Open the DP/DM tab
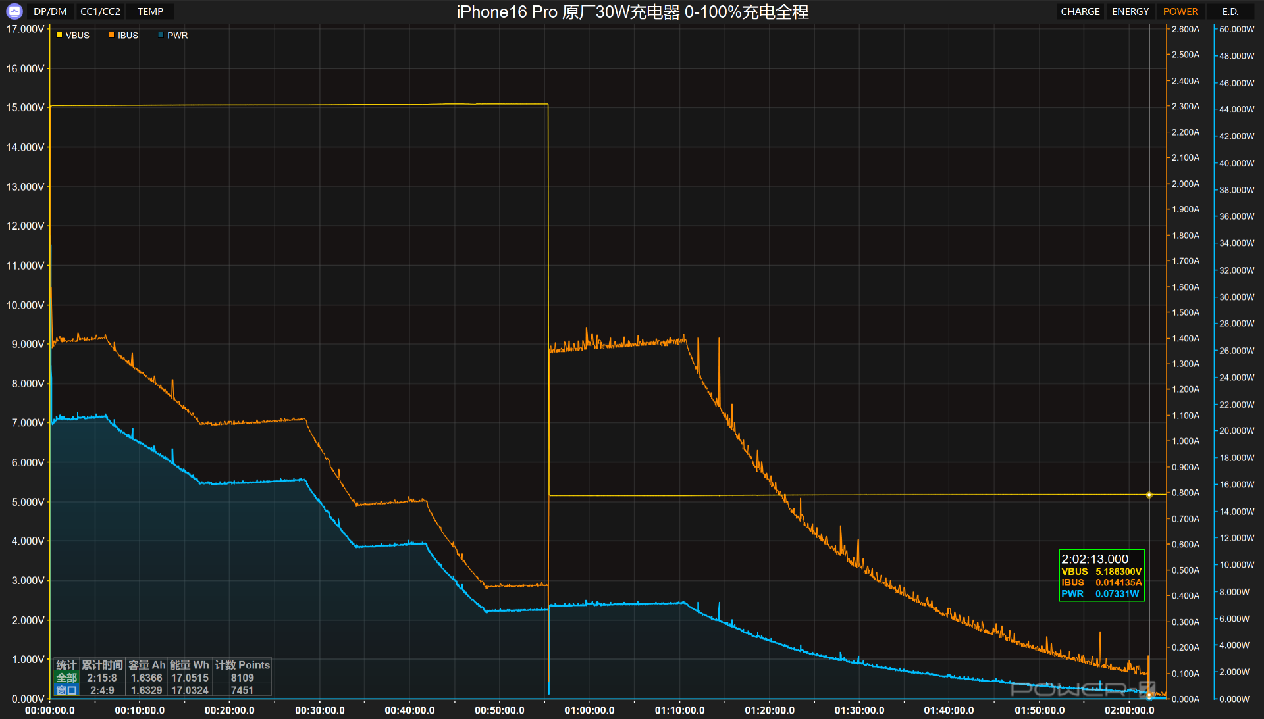The image size is (1264, 719). coord(50,11)
